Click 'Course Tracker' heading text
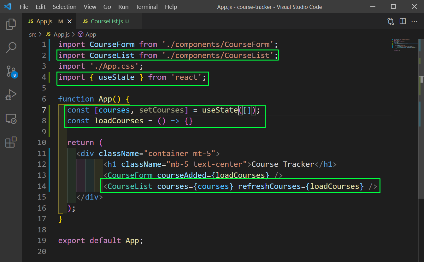Viewport: 424px width, 262px height. 283,164
